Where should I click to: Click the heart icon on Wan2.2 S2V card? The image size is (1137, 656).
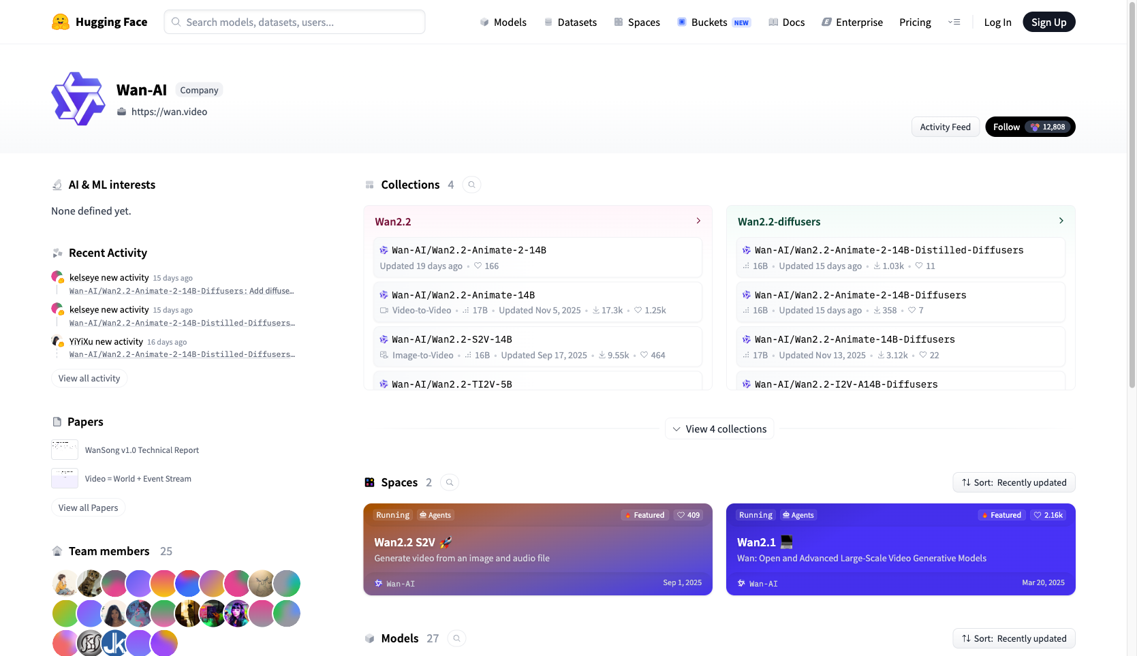tap(681, 515)
